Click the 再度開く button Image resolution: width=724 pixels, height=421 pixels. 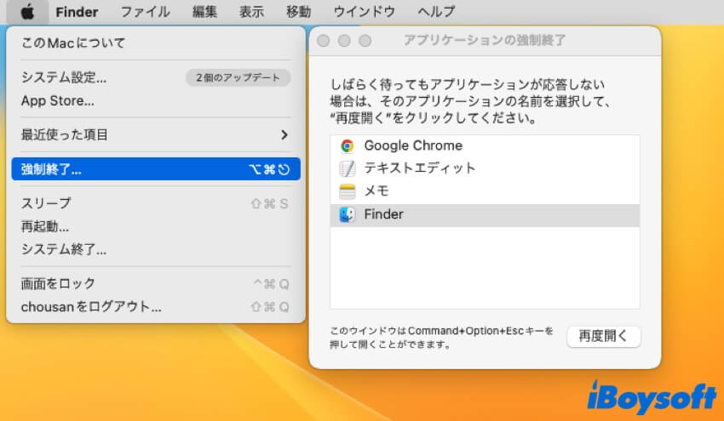click(x=604, y=337)
